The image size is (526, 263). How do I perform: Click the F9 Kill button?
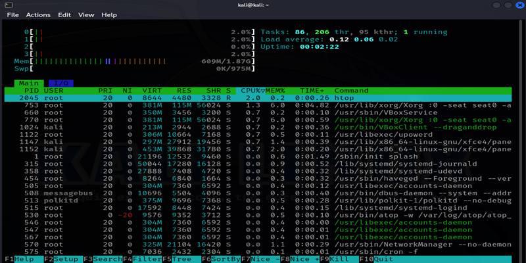(x=339, y=259)
